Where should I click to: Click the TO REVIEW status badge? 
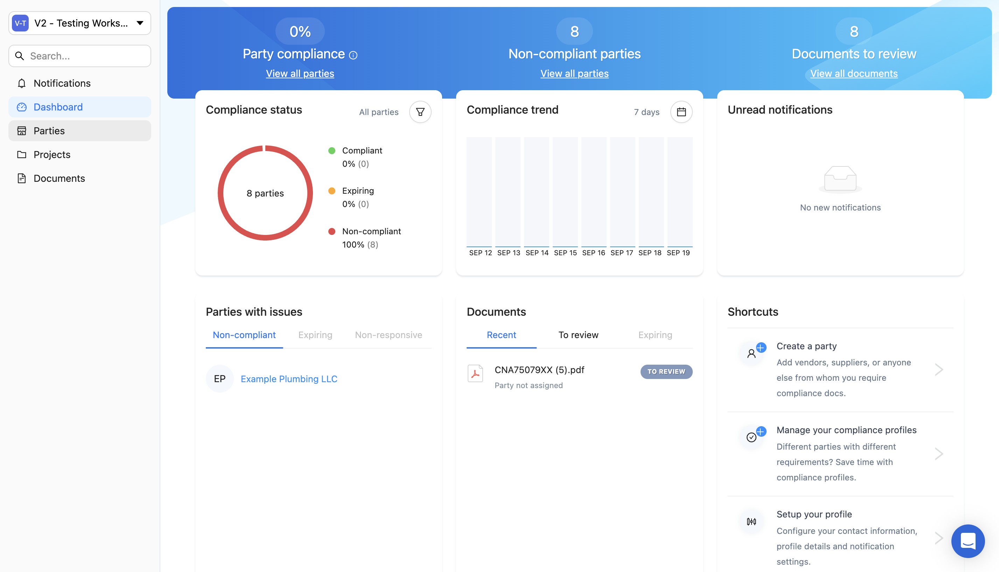(666, 371)
